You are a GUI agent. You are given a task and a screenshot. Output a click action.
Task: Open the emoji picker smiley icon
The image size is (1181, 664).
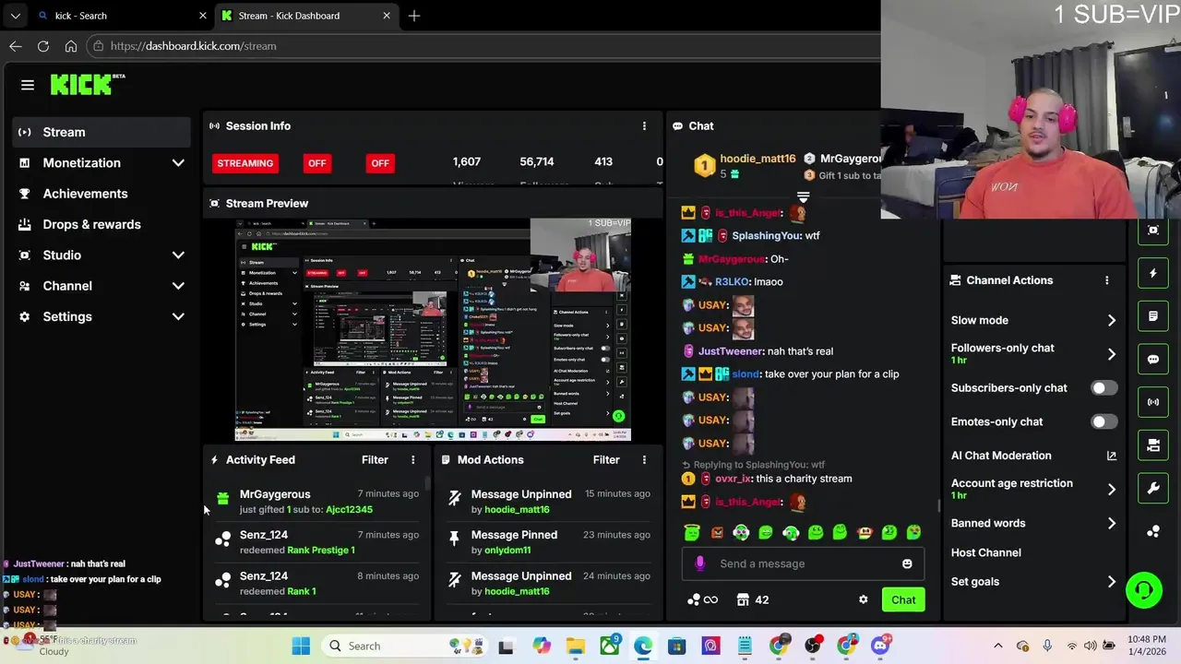(x=907, y=563)
